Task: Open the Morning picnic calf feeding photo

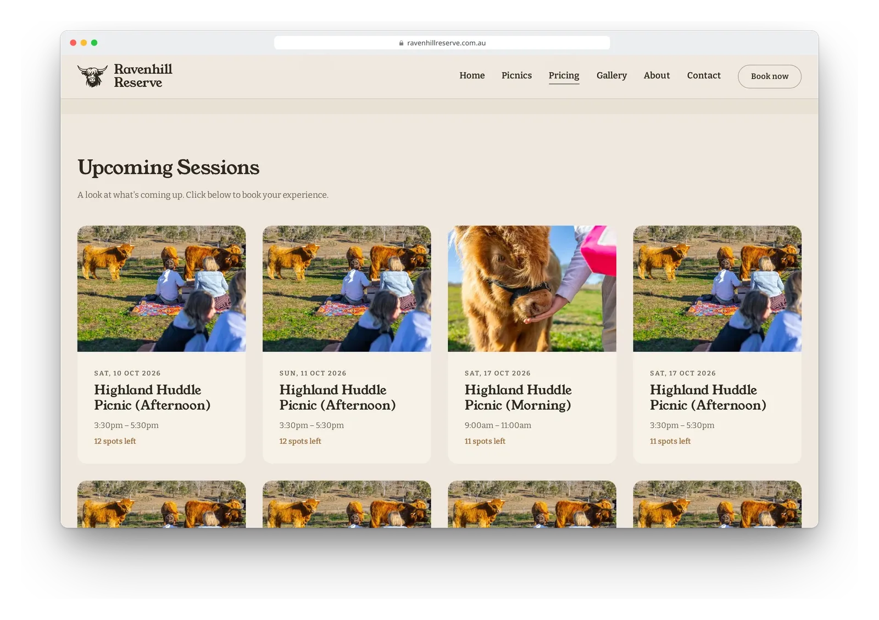Action: pyautogui.click(x=532, y=289)
